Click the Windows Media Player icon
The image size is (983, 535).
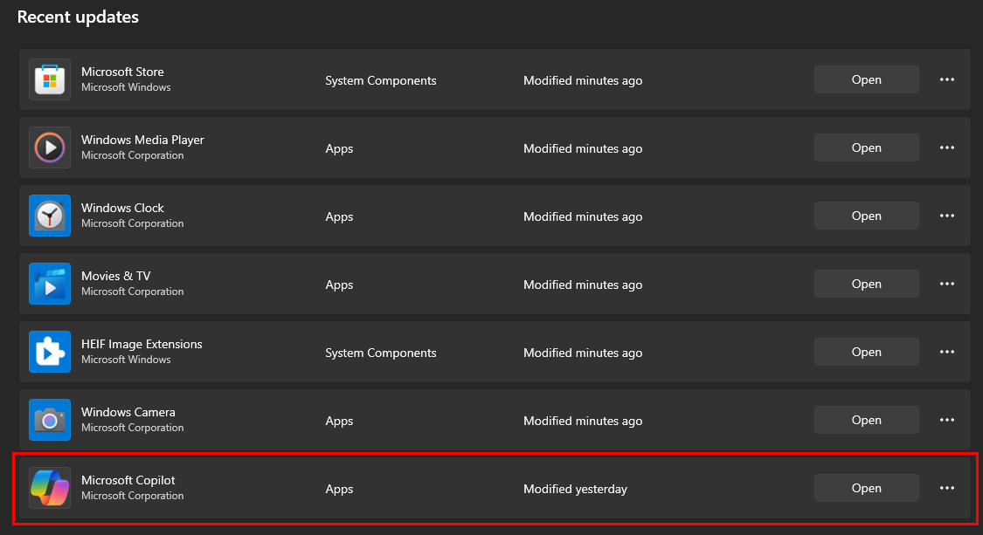50,147
